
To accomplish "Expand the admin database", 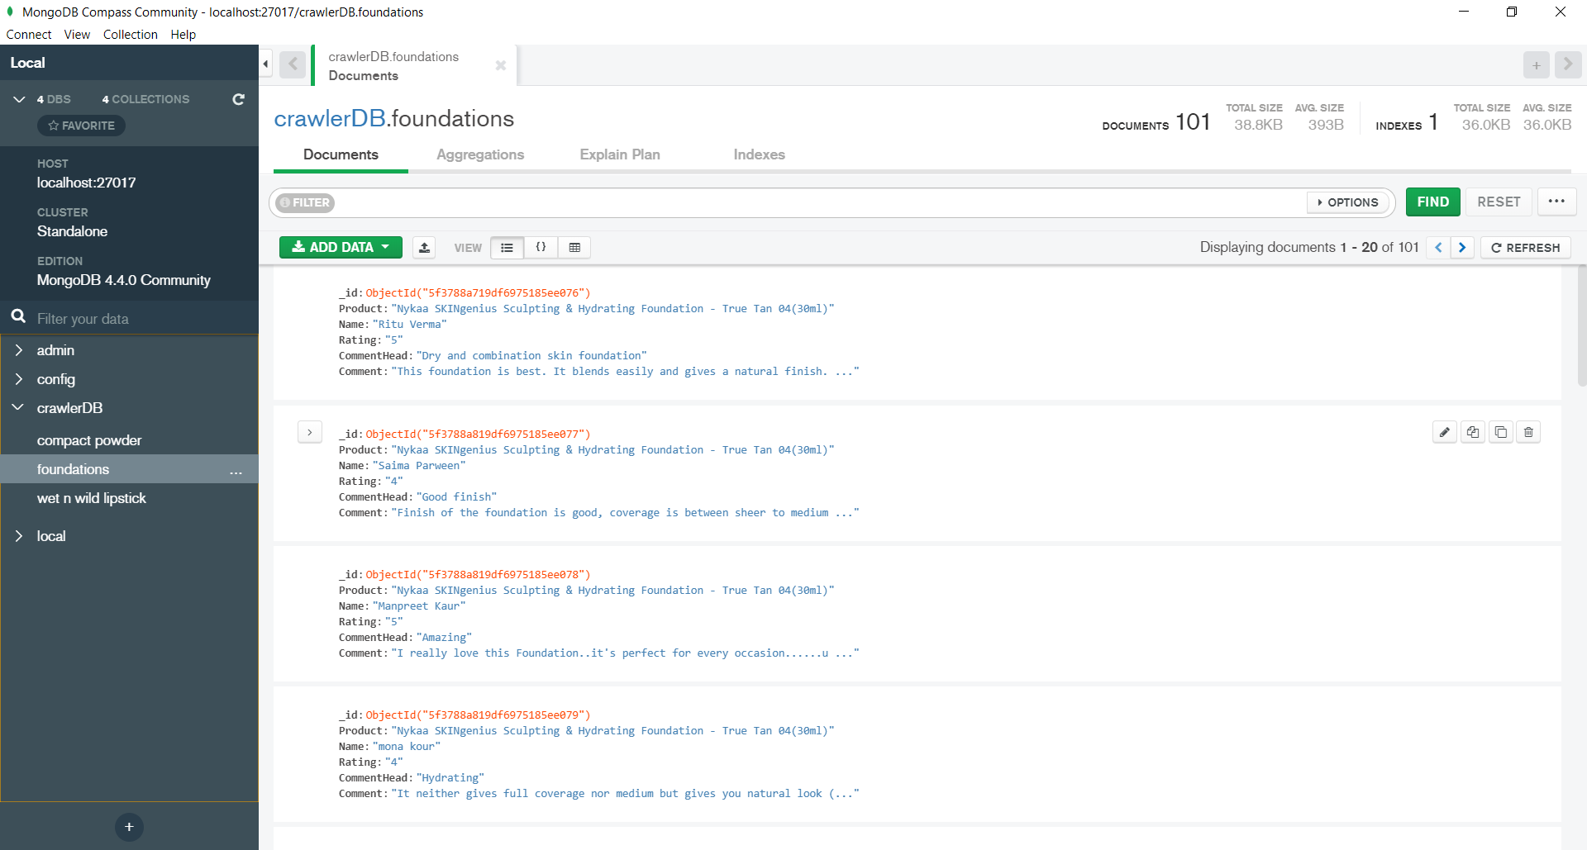I will click(x=19, y=350).
